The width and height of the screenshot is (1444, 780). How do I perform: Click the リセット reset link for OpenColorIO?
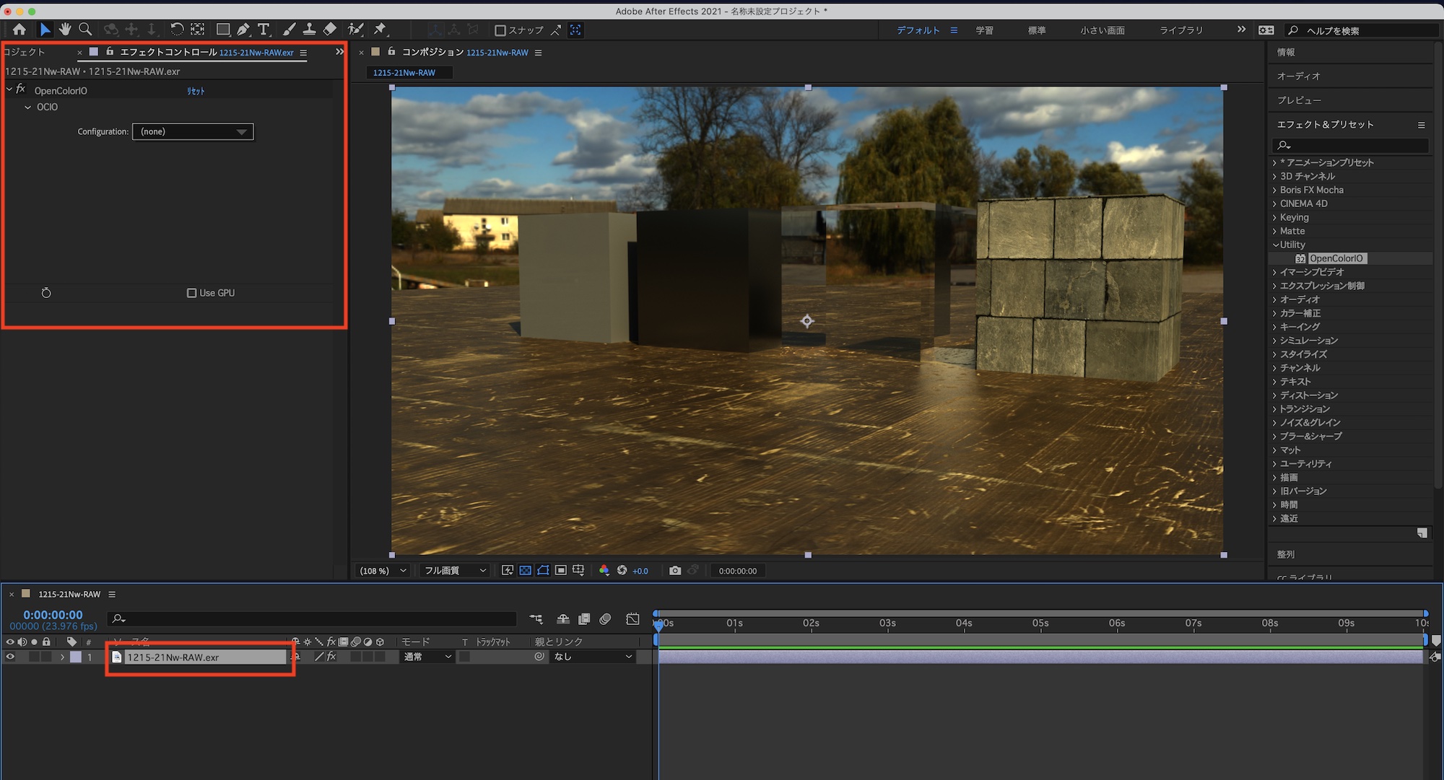point(196,91)
